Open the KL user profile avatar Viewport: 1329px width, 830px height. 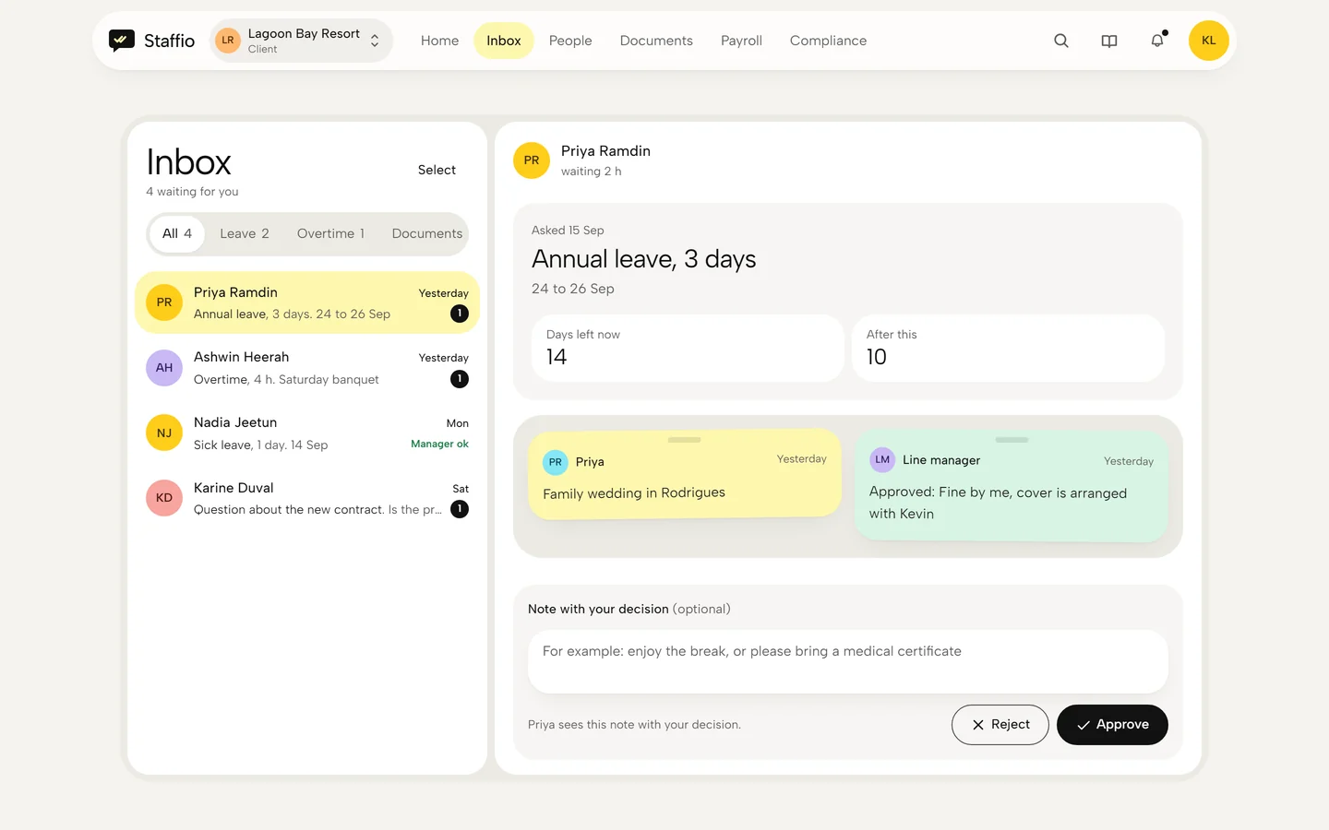(x=1209, y=41)
